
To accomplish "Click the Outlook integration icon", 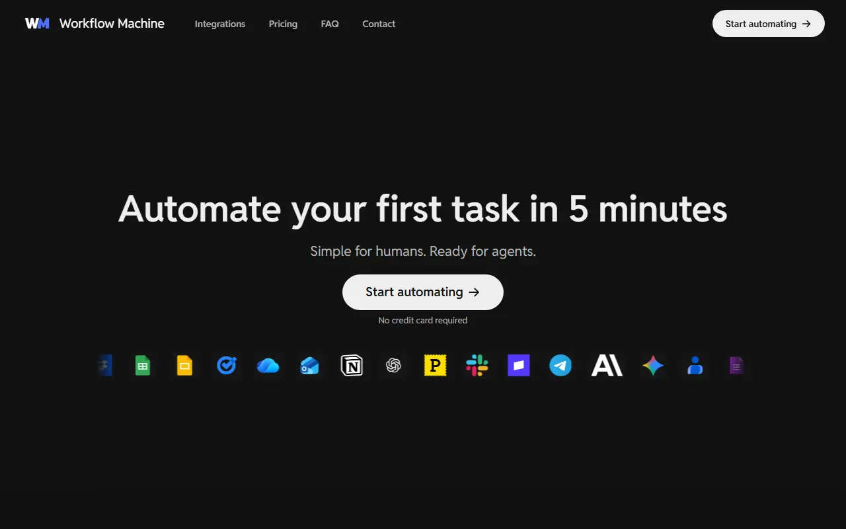I will (309, 366).
